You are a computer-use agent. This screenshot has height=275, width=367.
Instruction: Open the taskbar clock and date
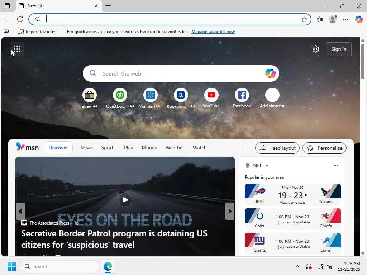point(349,266)
